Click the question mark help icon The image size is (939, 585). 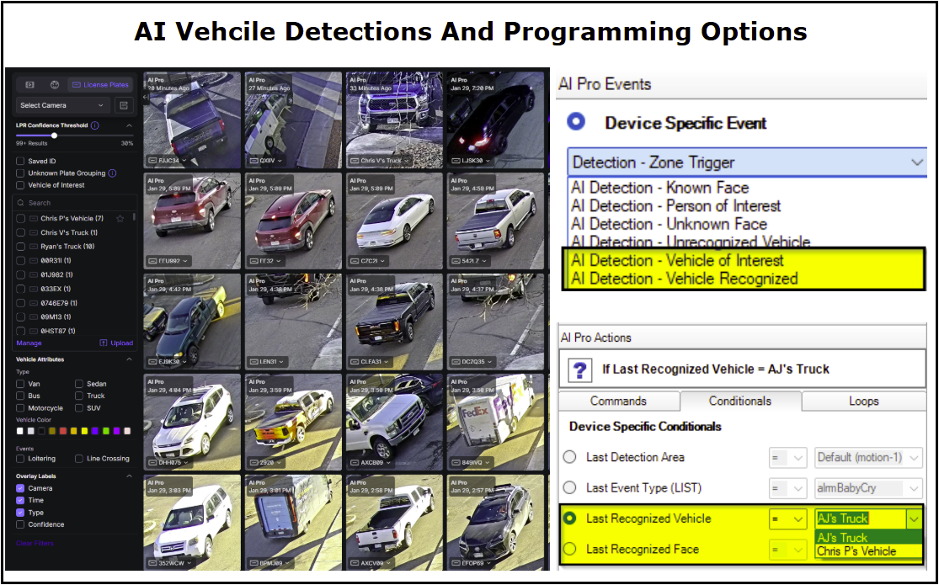point(578,369)
